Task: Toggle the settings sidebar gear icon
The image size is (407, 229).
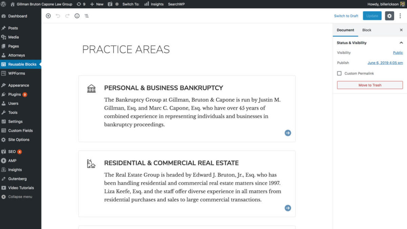Action: (389, 16)
